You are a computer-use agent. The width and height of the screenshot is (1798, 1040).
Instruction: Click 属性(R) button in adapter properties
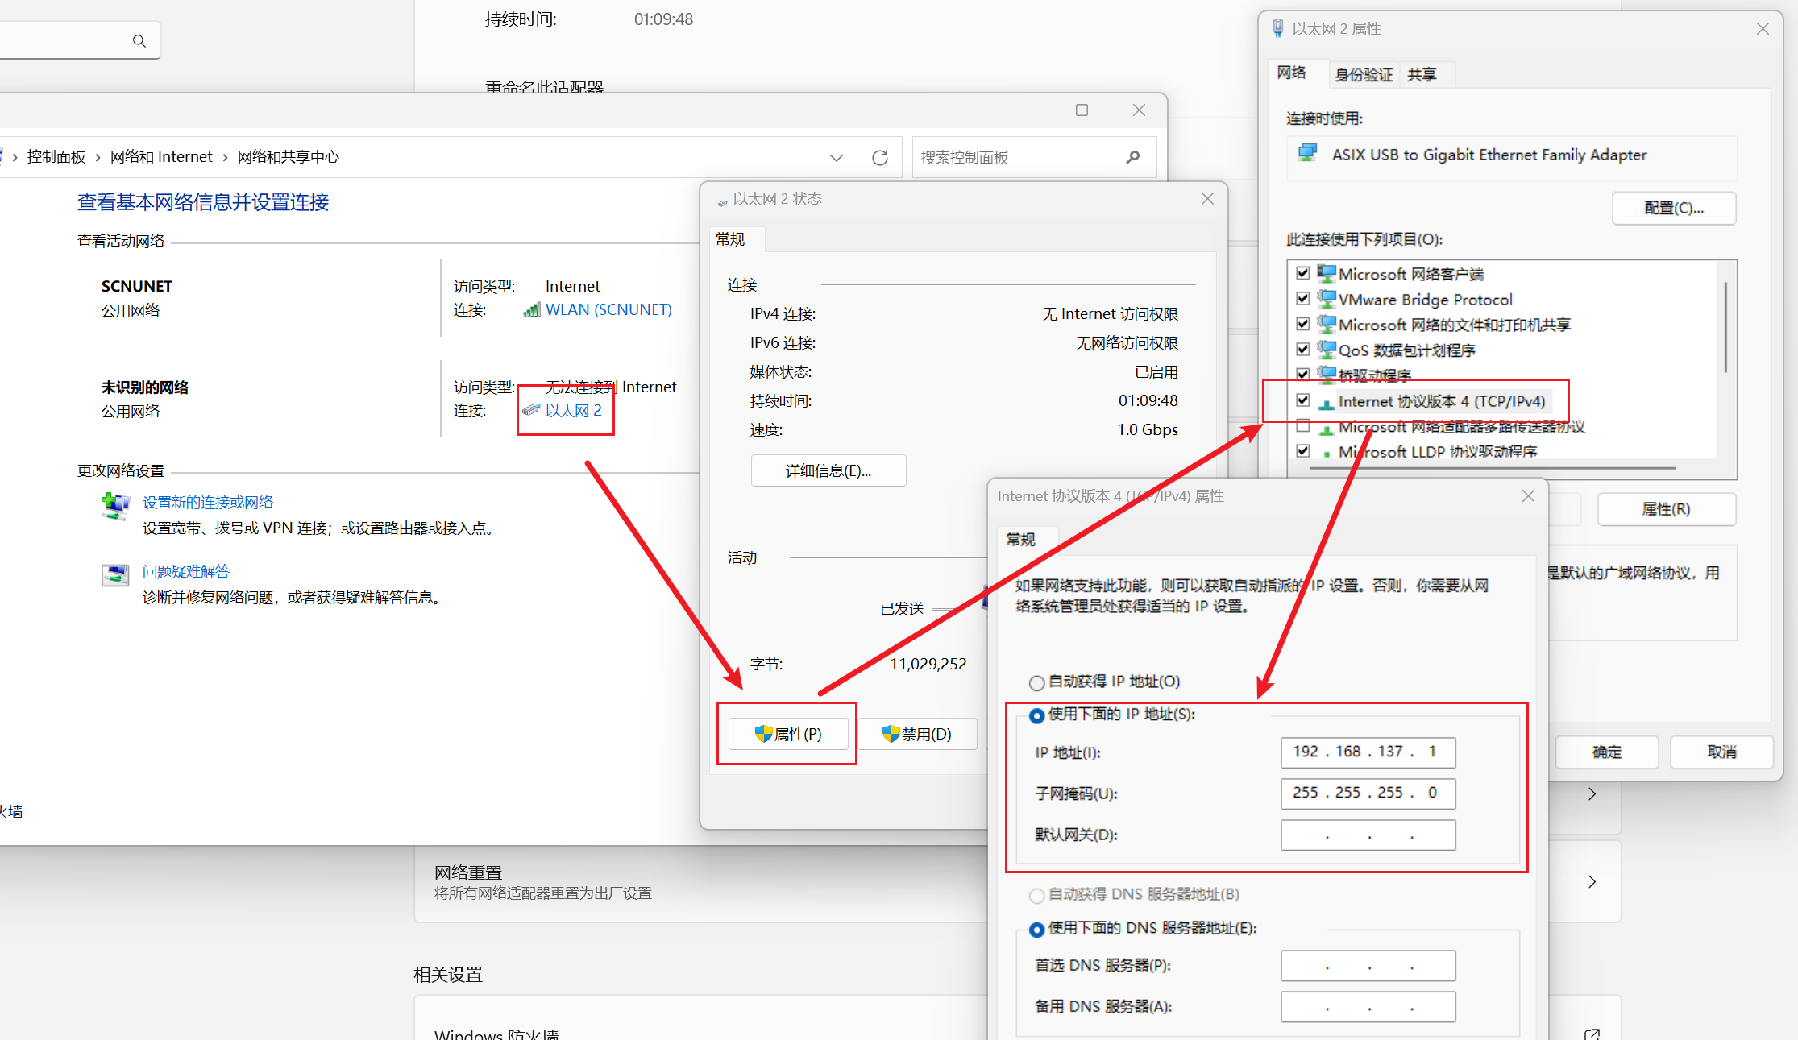pyautogui.click(x=1666, y=509)
